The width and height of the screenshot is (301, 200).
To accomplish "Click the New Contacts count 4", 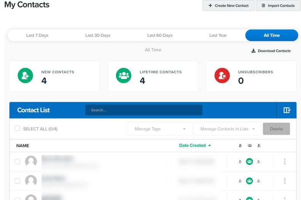I will point(44,81).
